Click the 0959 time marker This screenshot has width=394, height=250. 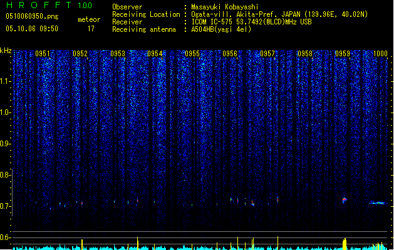tap(343, 54)
